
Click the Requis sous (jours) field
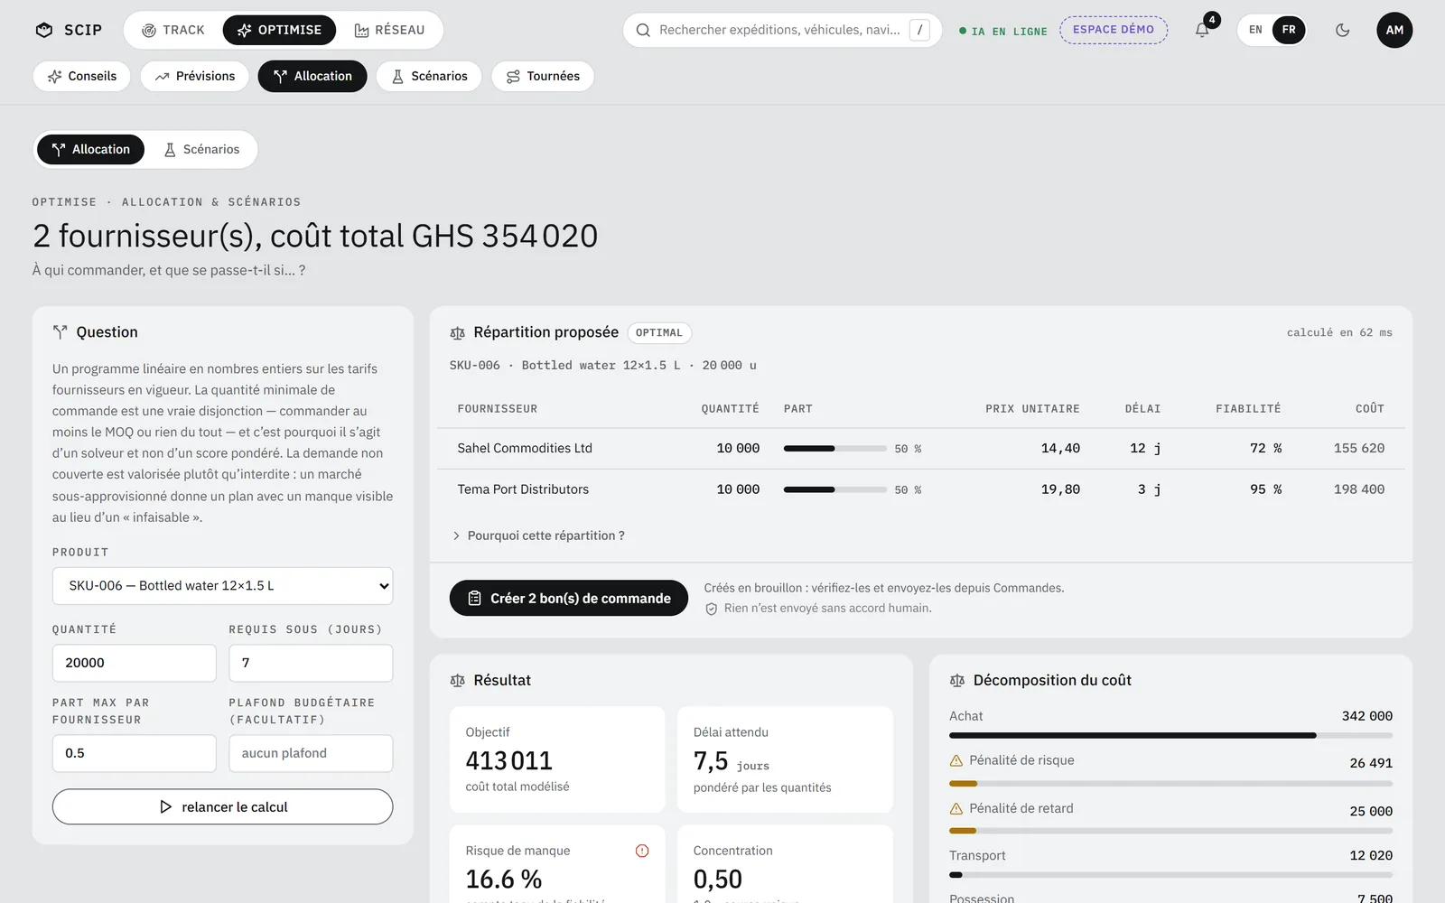click(311, 663)
